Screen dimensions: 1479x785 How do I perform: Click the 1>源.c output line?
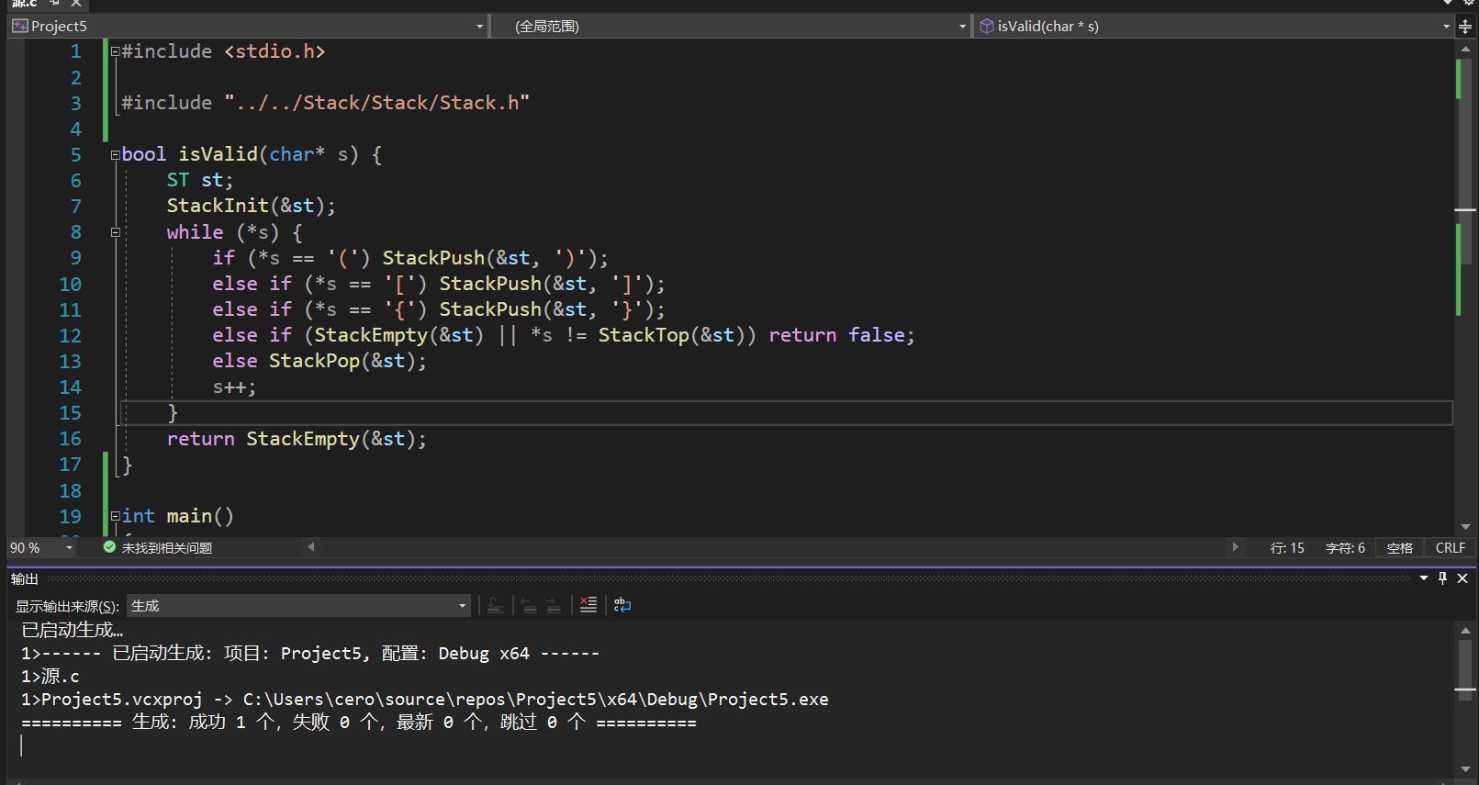tap(50, 677)
